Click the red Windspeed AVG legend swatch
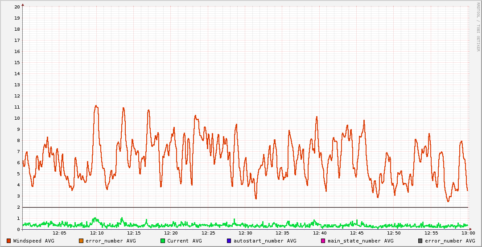 click(x=9, y=241)
